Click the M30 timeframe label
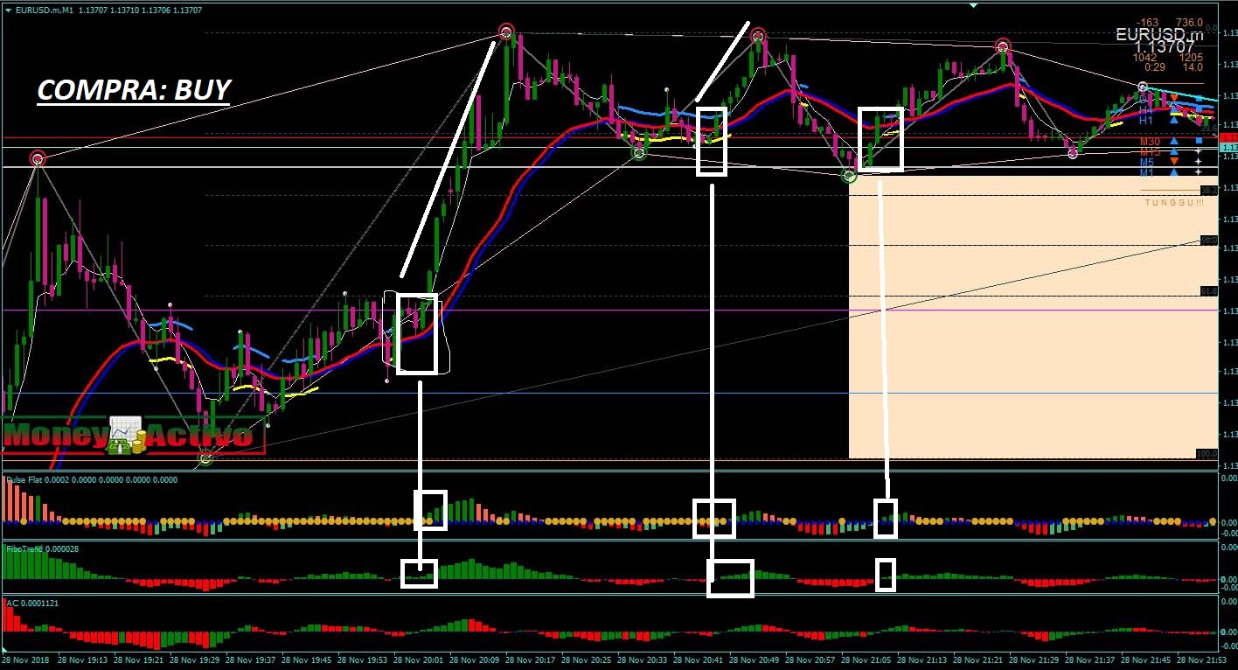 1150,141
